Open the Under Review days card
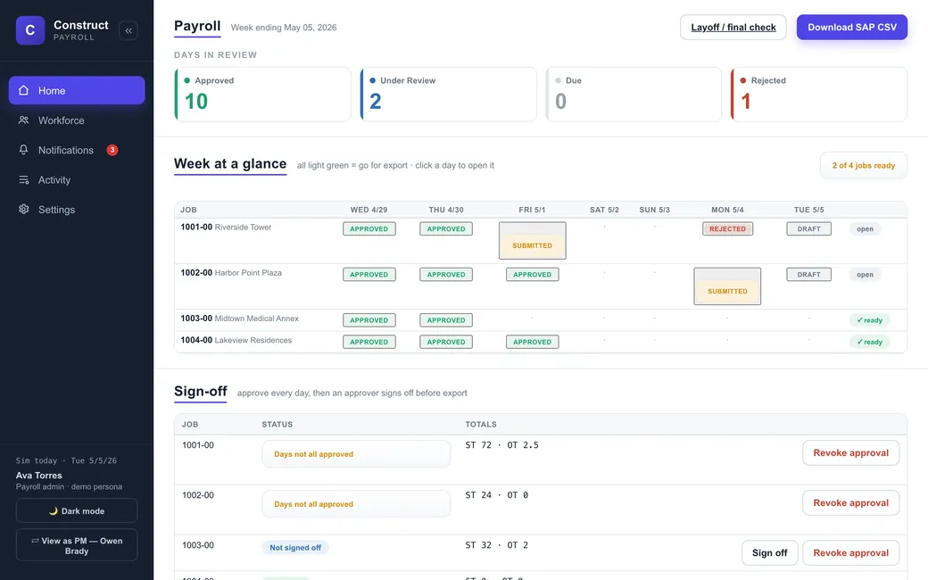Viewport: 928px width, 580px height. 448,94
